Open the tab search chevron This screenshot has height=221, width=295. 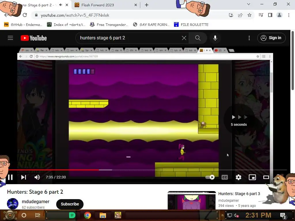[x=249, y=4]
